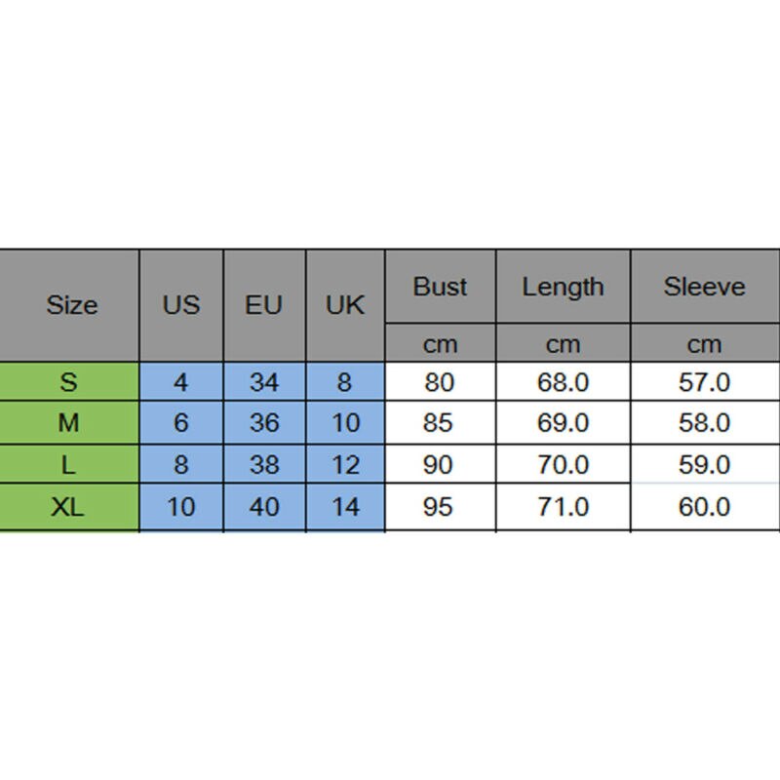This screenshot has height=780, width=780.
Task: Select the EU 40 cell
Action: pyautogui.click(x=264, y=507)
